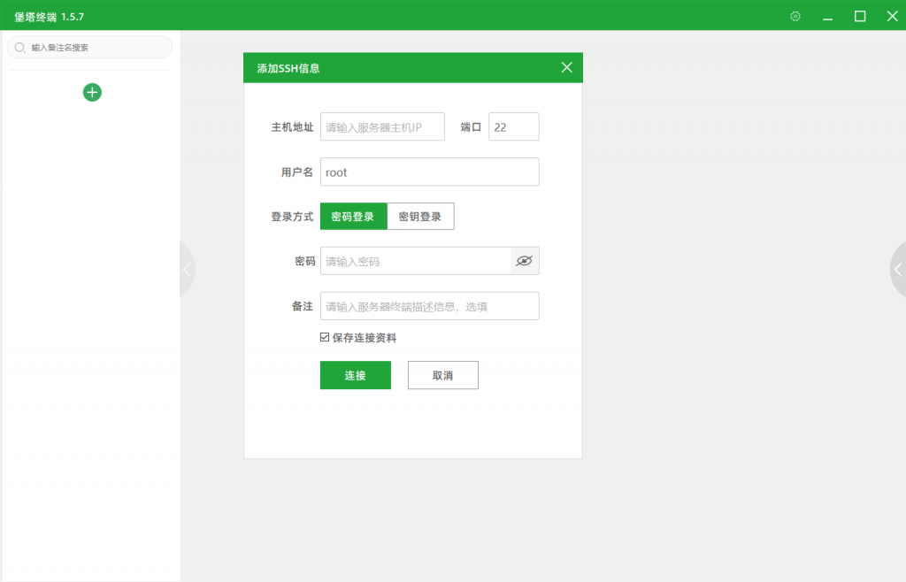The height and width of the screenshot is (582, 906).
Task: Maximize the 堡塔终端 window
Action: pos(860,16)
